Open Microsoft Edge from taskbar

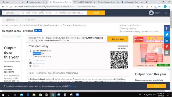28,95
